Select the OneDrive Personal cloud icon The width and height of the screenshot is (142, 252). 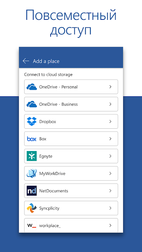coord(31,87)
